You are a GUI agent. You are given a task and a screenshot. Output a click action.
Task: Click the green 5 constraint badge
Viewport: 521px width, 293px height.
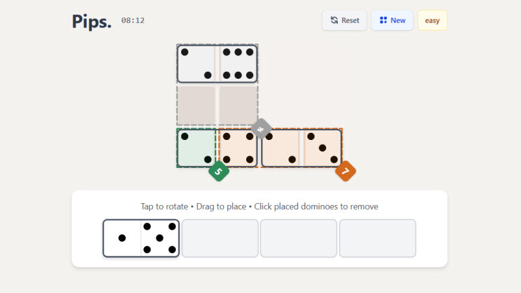(219, 171)
